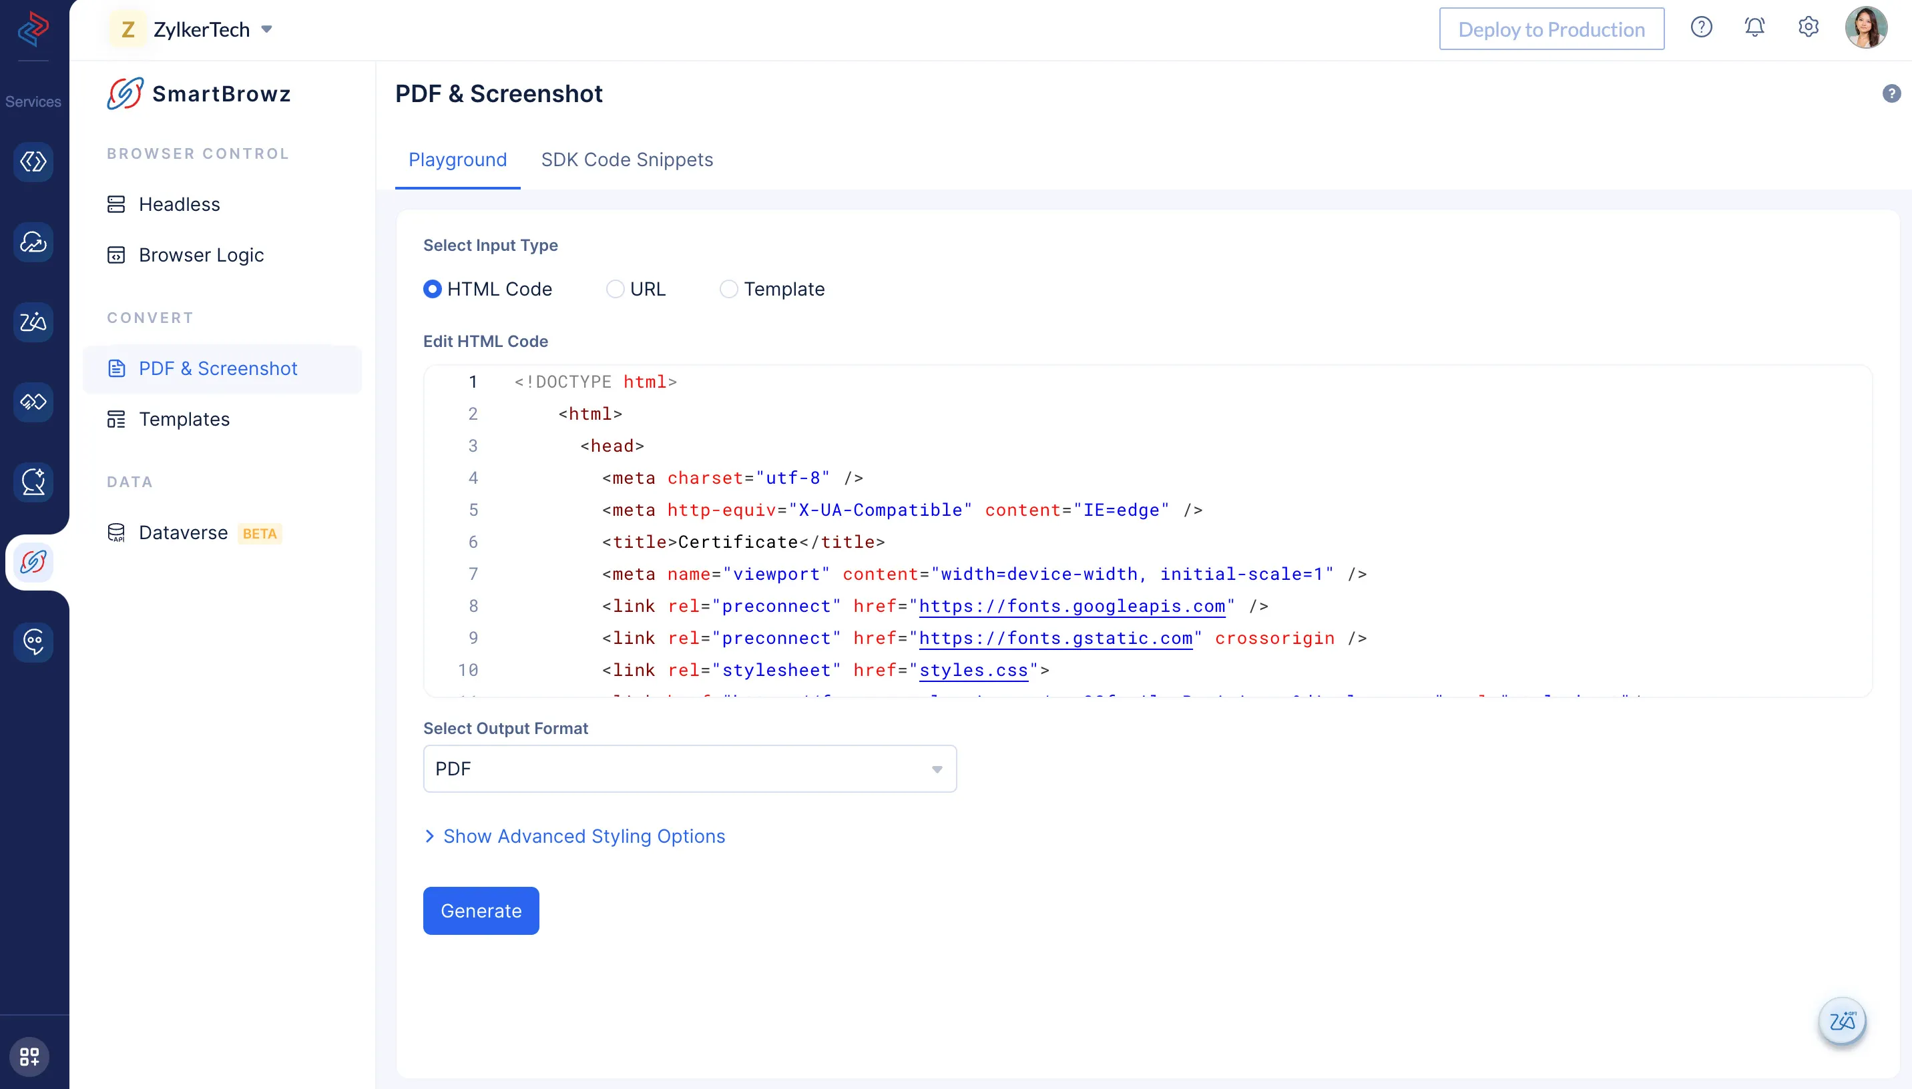The image size is (1912, 1089).
Task: Select the URL input type
Action: 615,290
